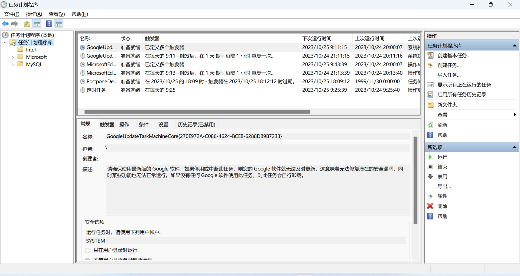Viewport: 520px width, 276px height.
Task: Click the task list horizontal scrollbar thumb
Action: tap(197, 112)
